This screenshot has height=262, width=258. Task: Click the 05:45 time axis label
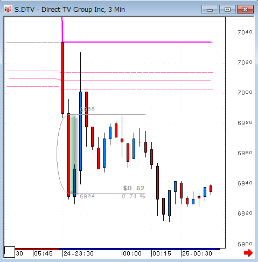point(43,253)
